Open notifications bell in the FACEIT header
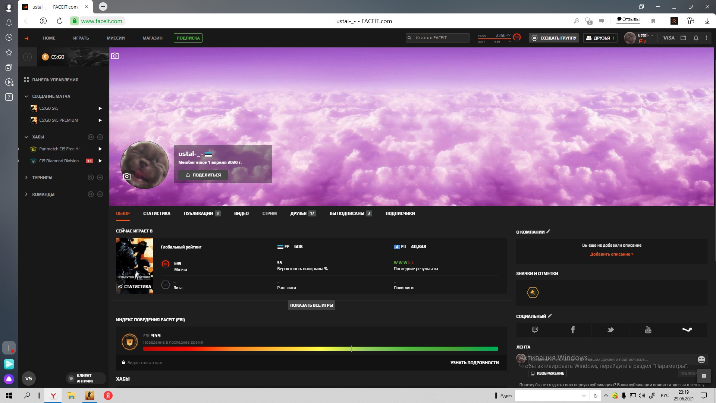Image resolution: width=716 pixels, height=403 pixels. click(x=696, y=38)
